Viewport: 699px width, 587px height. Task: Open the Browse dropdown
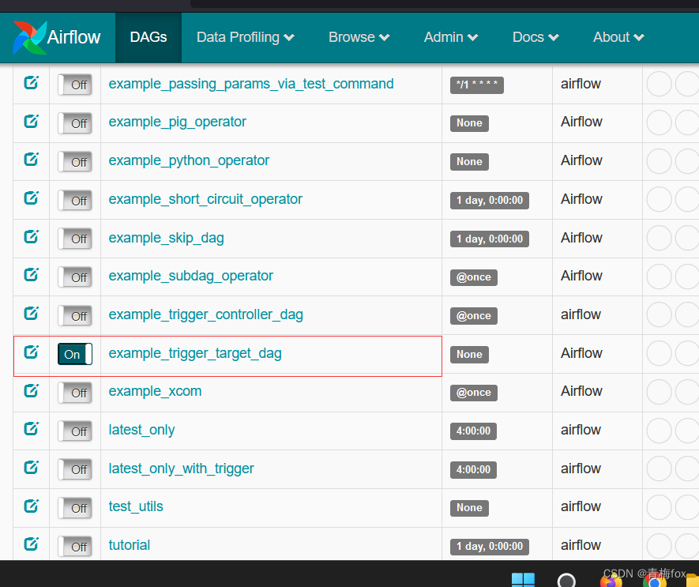[359, 36]
